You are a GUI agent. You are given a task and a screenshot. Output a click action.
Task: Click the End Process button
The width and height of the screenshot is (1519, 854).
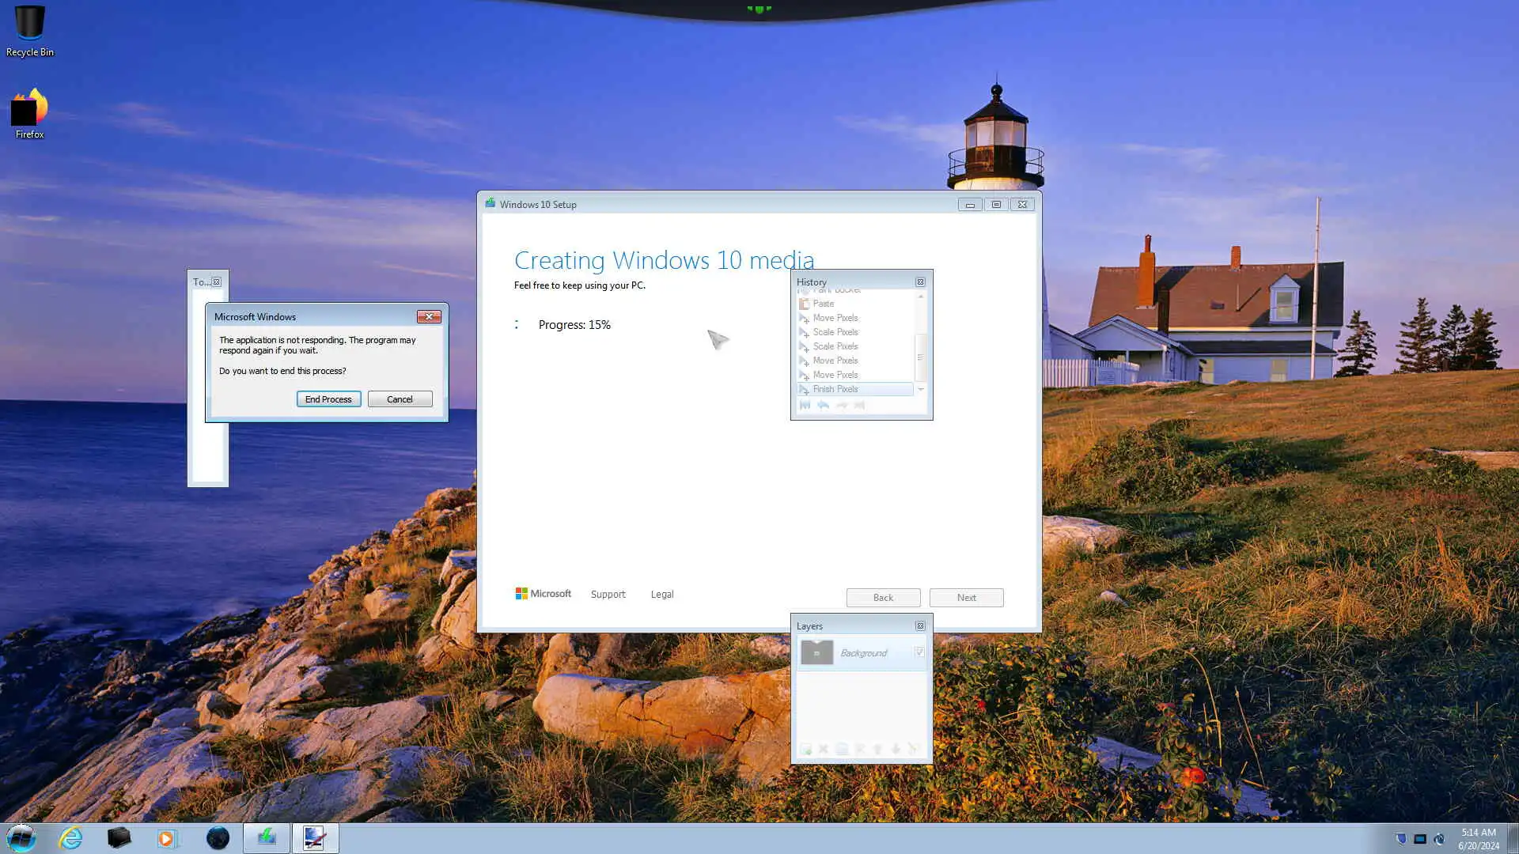[x=328, y=399]
